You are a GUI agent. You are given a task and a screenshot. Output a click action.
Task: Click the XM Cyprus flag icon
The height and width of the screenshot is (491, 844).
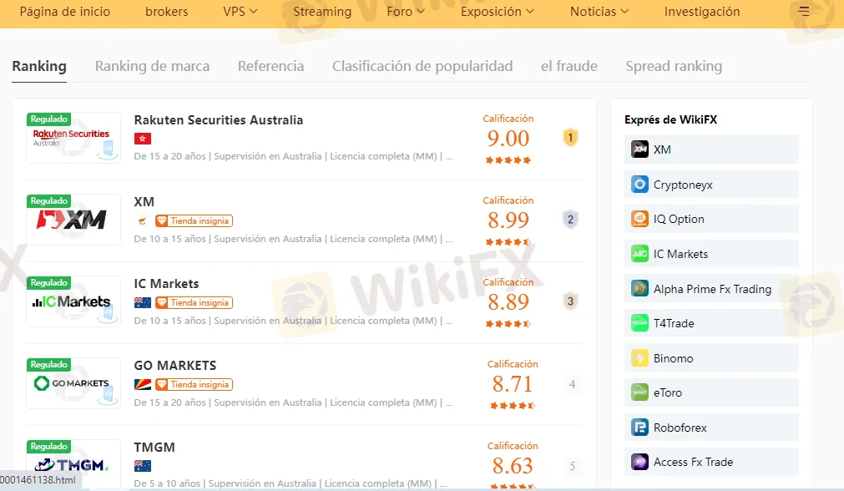coord(143,220)
